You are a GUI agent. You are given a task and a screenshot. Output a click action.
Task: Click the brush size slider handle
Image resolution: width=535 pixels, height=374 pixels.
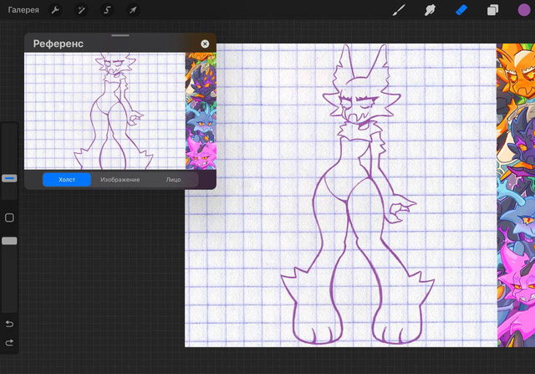(x=9, y=178)
